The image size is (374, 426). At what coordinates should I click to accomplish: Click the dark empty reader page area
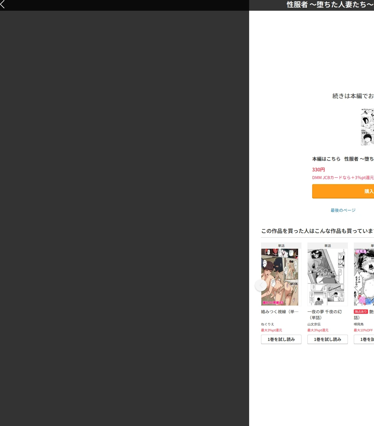pyautogui.click(x=125, y=218)
